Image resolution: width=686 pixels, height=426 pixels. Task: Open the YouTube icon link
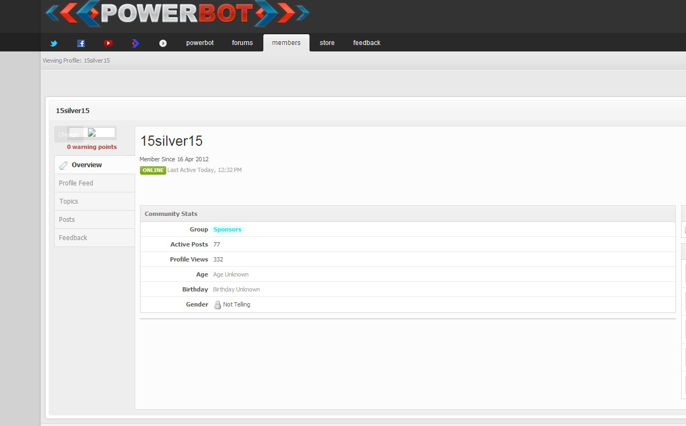pyautogui.click(x=108, y=43)
